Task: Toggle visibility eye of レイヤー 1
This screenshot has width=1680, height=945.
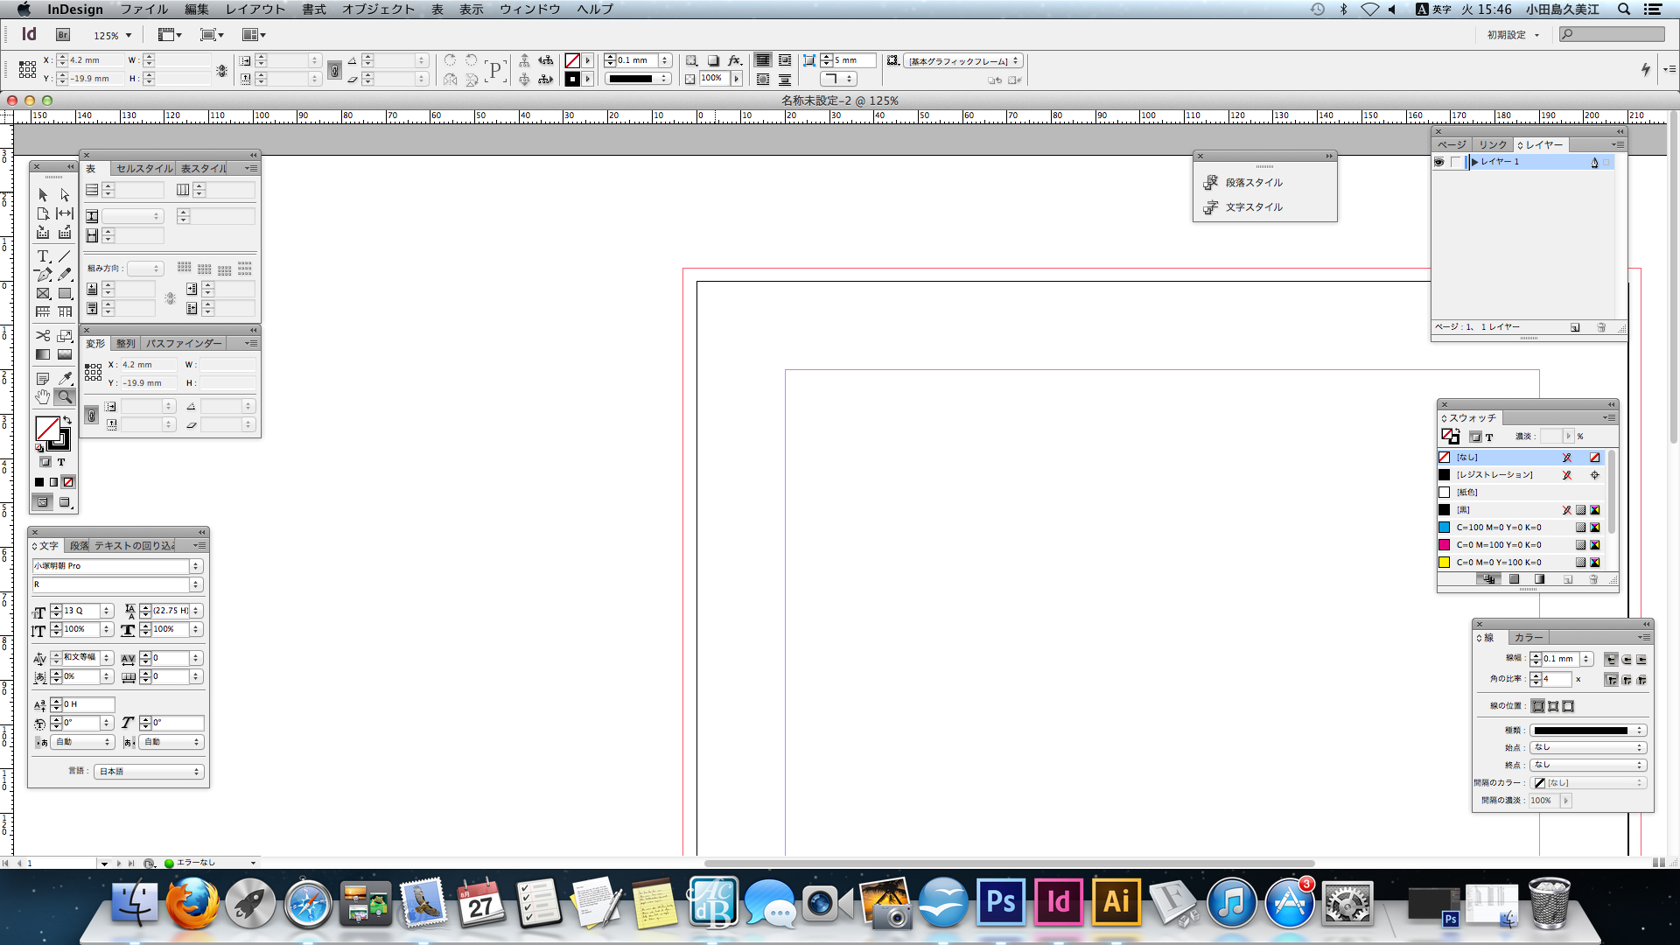Action: click(x=1439, y=162)
